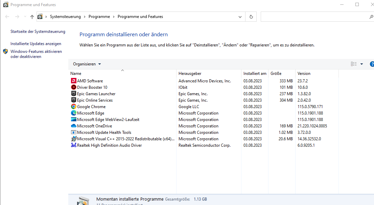
Task: Click the Microsoft Update Health Tools icon
Action: (73, 132)
